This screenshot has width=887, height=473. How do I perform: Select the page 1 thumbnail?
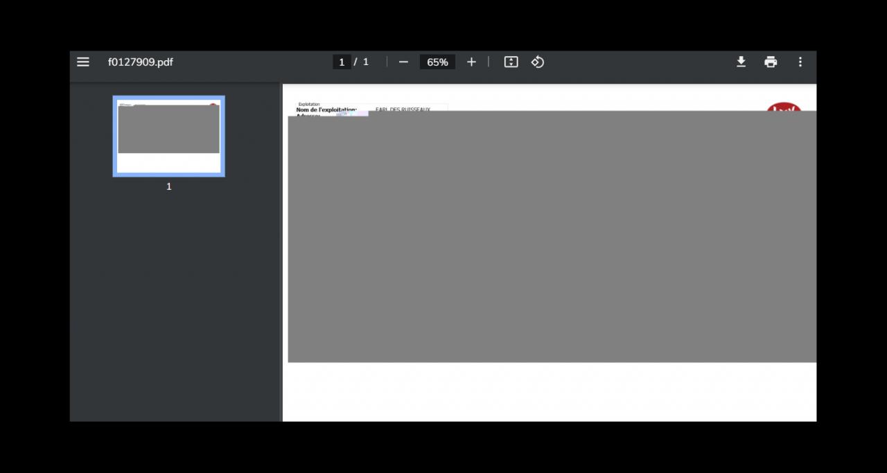click(169, 136)
